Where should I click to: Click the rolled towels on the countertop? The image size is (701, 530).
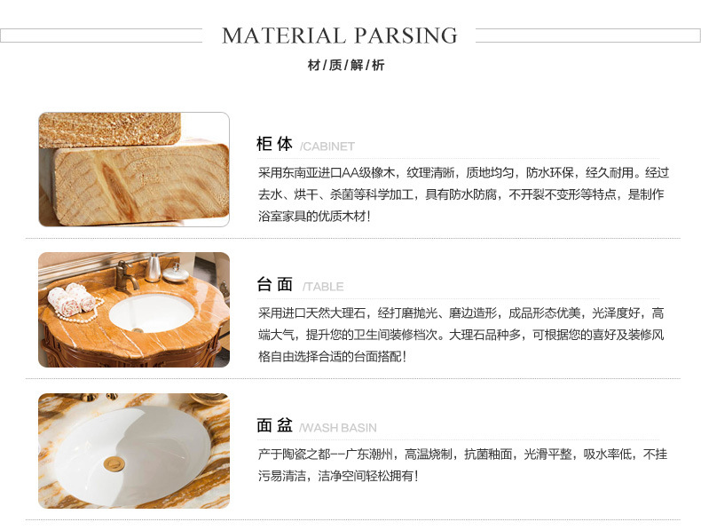coord(72,298)
